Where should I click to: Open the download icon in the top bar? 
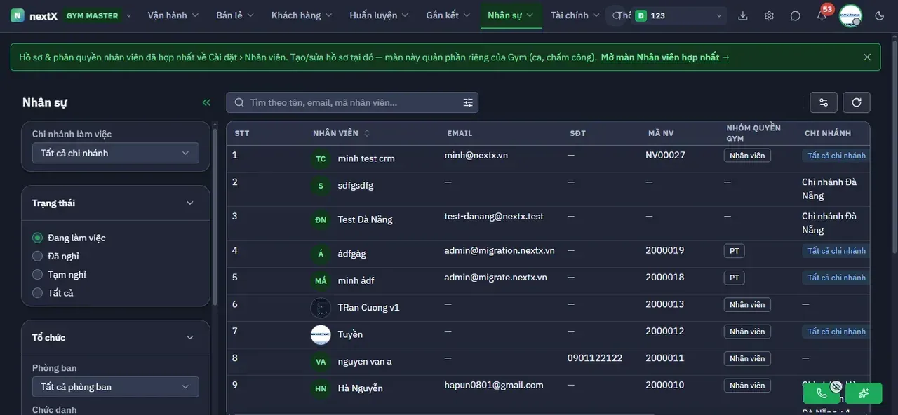coord(743,15)
